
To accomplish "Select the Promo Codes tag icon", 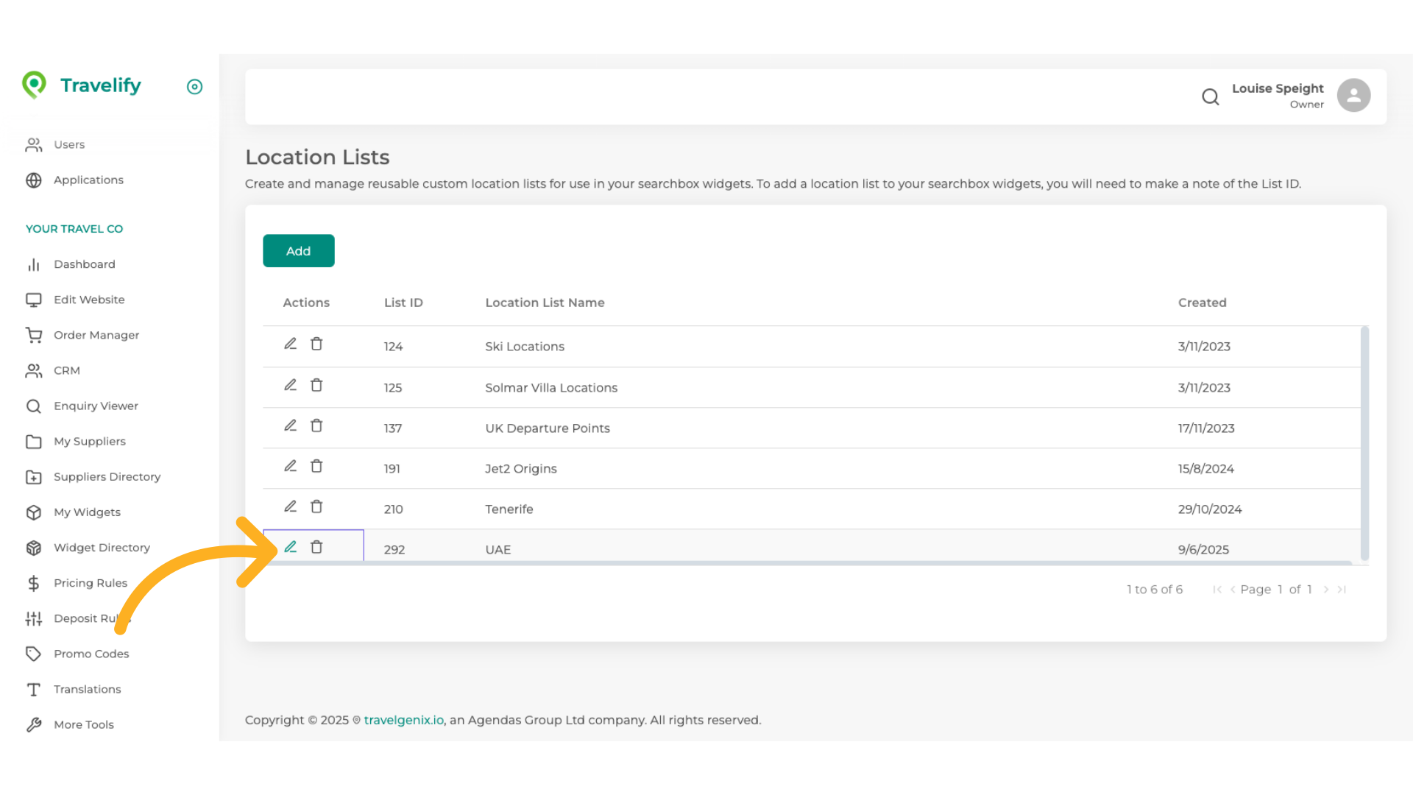I will [34, 654].
